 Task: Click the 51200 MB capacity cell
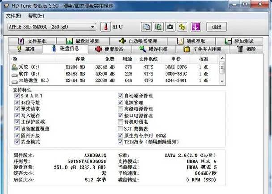pyautogui.click(x=75, y=67)
